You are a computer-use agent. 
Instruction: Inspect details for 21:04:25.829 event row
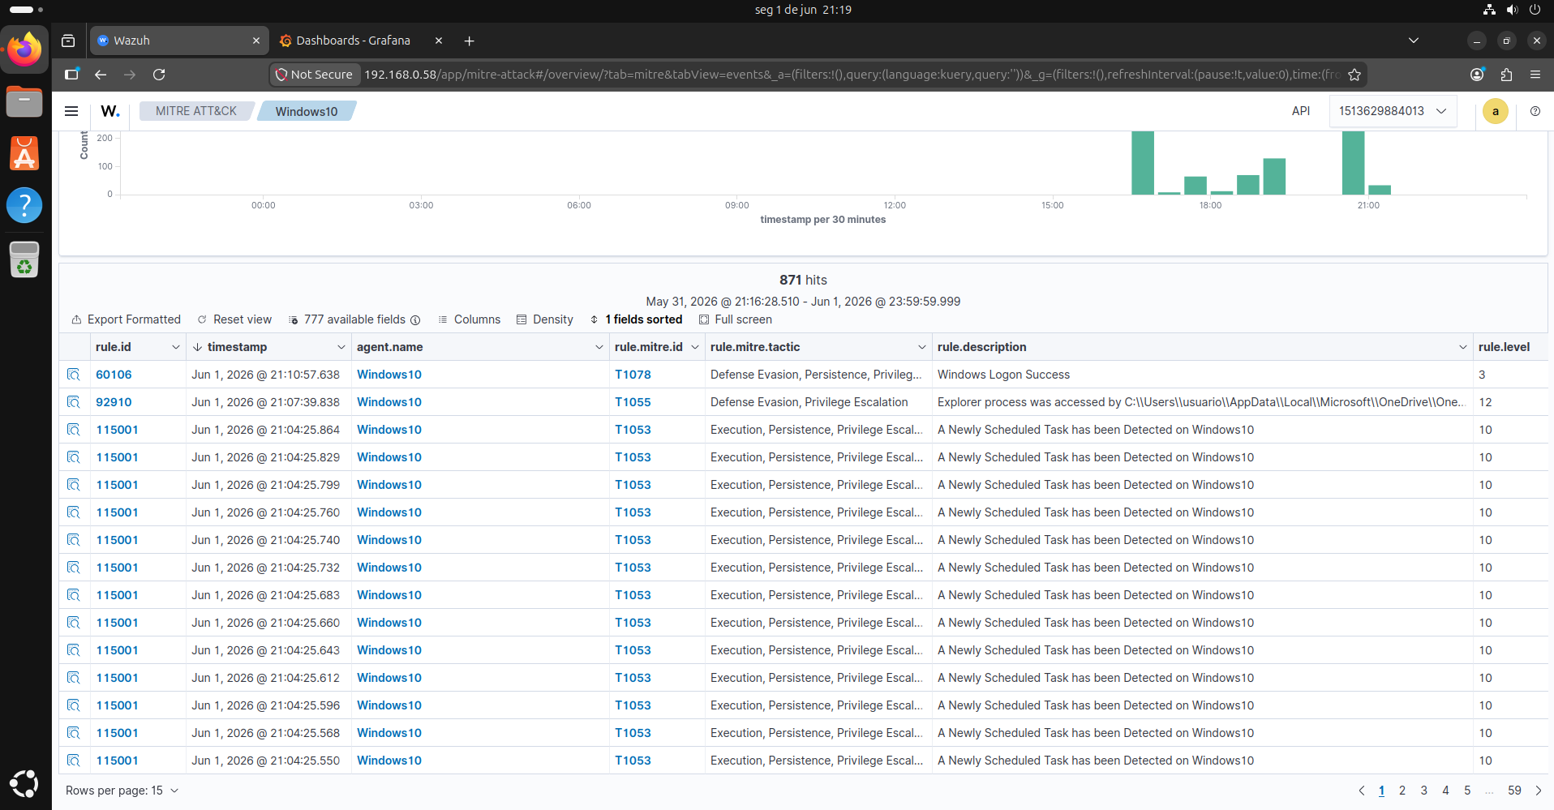click(x=74, y=457)
